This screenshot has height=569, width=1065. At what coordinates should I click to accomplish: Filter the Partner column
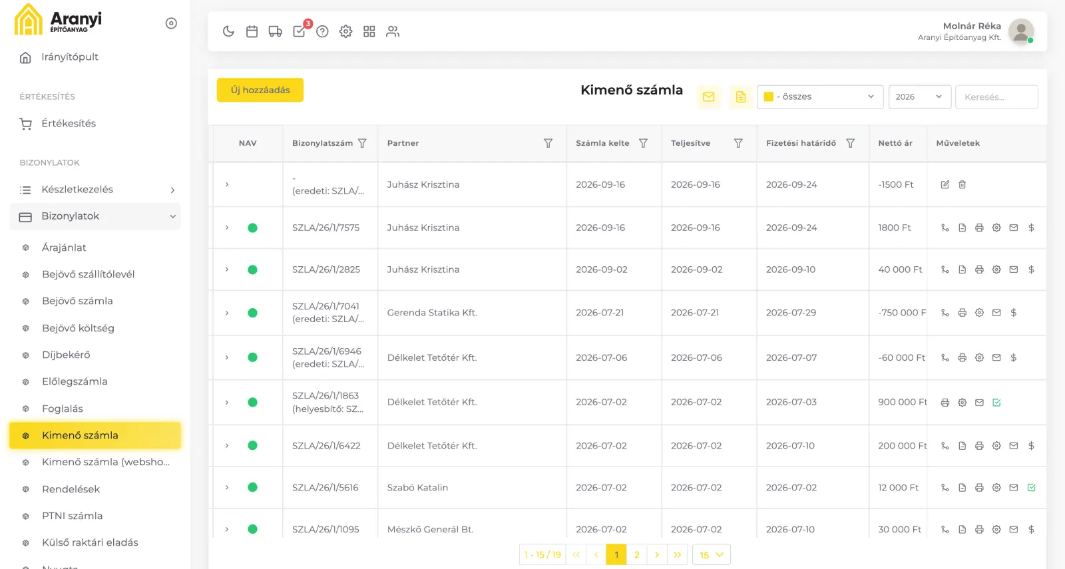(x=548, y=143)
